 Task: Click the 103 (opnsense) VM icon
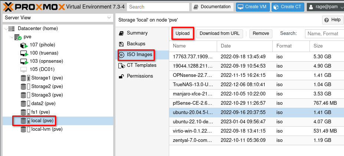[24, 61]
